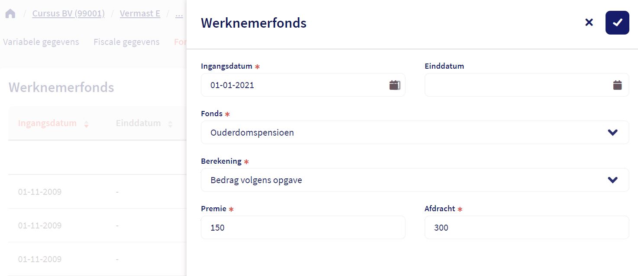Switch to the Variabele gegevens tab

[x=41, y=42]
